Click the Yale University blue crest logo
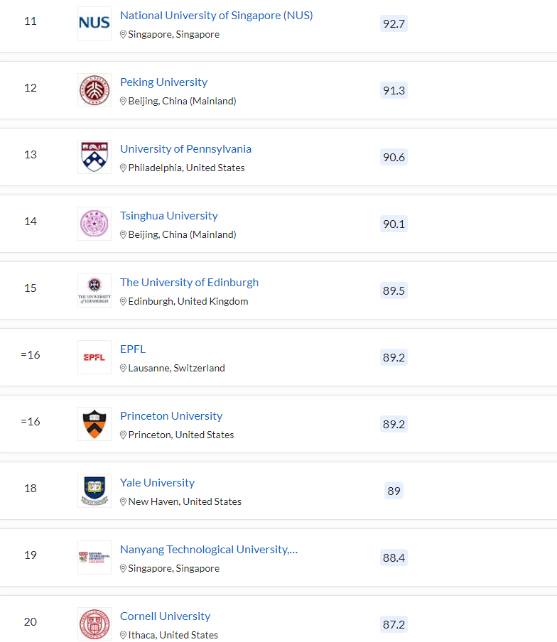Viewport: 557px width, 642px height. (x=94, y=491)
